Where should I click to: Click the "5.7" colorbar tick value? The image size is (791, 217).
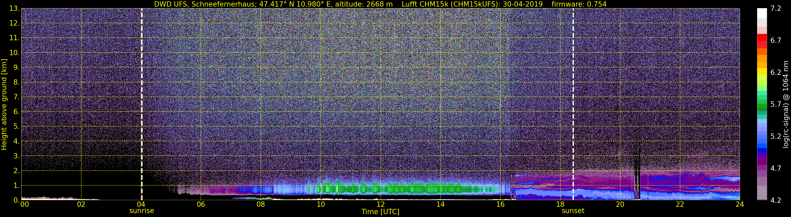pyautogui.click(x=776, y=105)
